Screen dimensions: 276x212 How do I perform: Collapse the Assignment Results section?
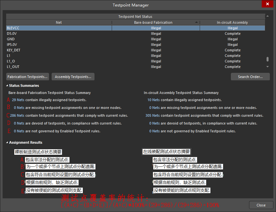(x=7, y=142)
